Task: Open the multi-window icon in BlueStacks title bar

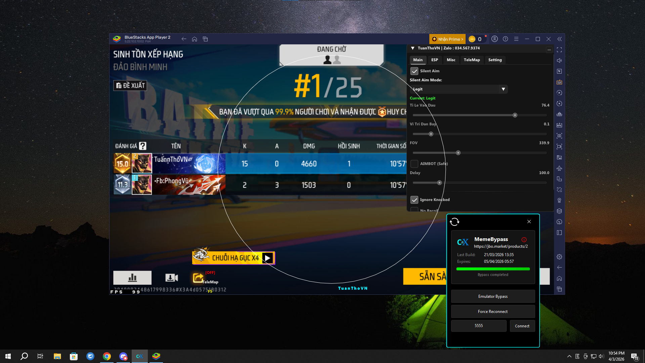Action: (x=205, y=39)
